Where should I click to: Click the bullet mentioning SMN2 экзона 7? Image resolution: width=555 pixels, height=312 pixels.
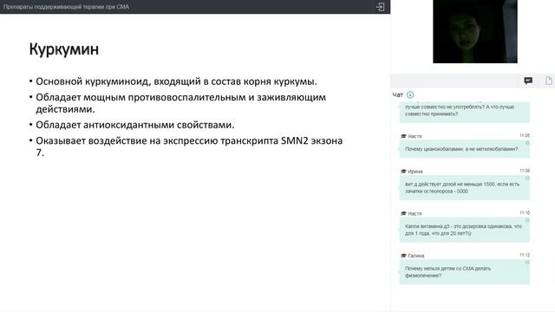[189, 146]
